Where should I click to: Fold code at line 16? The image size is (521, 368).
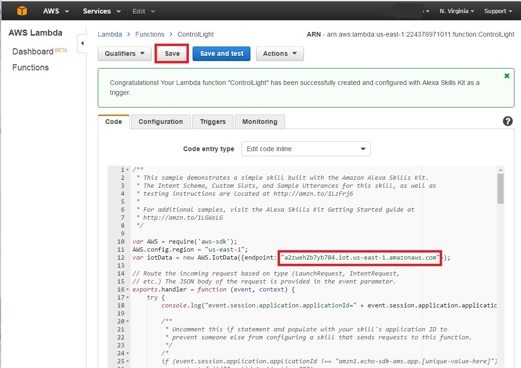click(x=128, y=290)
